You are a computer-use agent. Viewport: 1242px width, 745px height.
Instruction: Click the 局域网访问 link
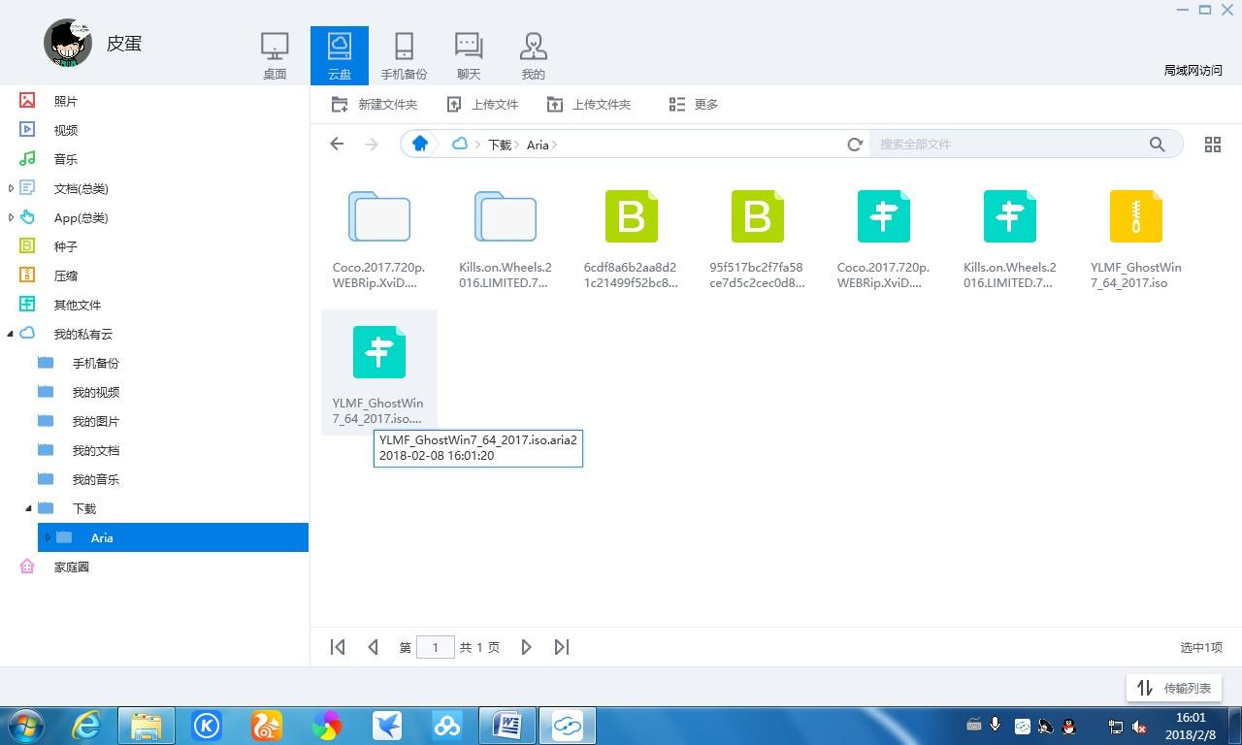tap(1193, 70)
